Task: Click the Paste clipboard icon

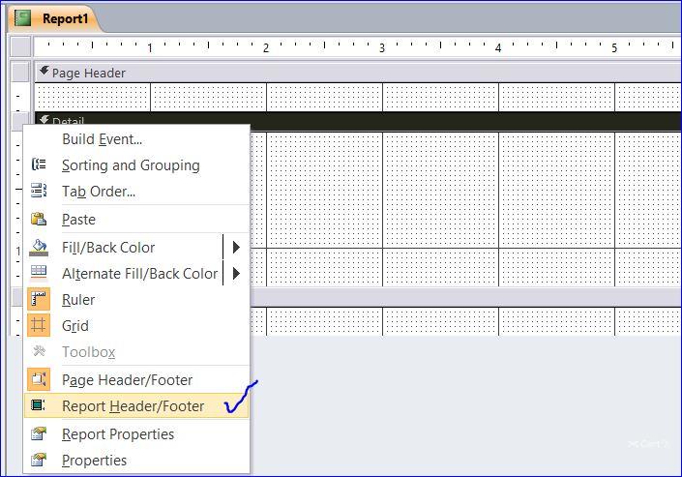Action: 39,220
